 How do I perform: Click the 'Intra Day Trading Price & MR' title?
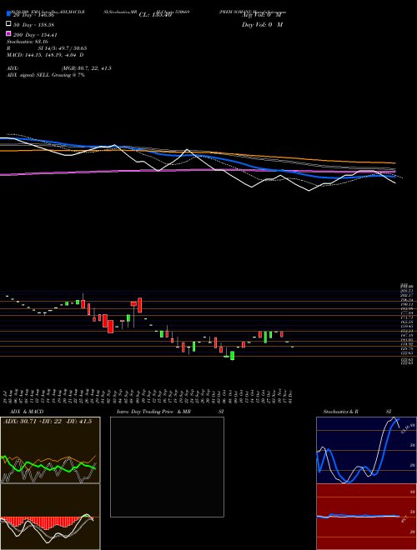click(x=153, y=412)
